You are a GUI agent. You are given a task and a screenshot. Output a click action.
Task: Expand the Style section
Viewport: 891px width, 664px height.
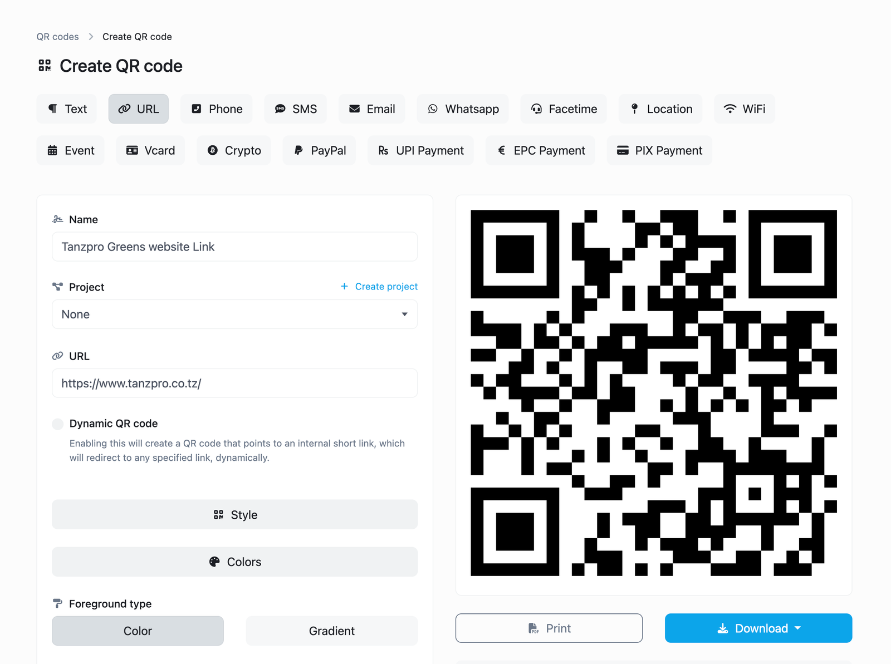[235, 515]
